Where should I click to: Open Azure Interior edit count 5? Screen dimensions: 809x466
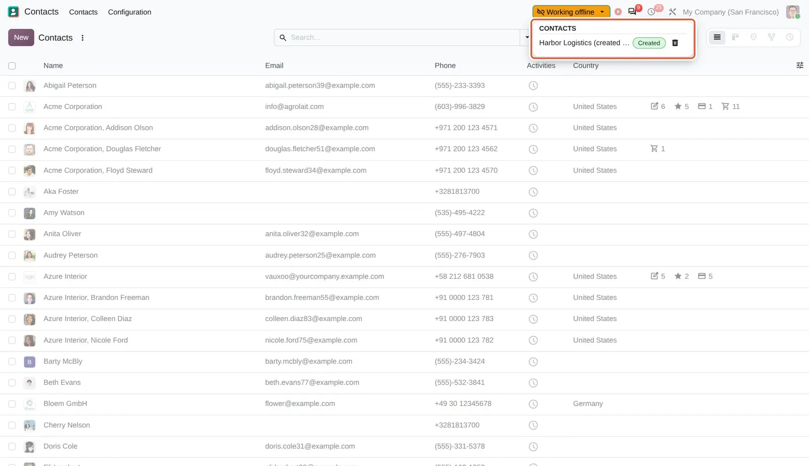(x=658, y=276)
